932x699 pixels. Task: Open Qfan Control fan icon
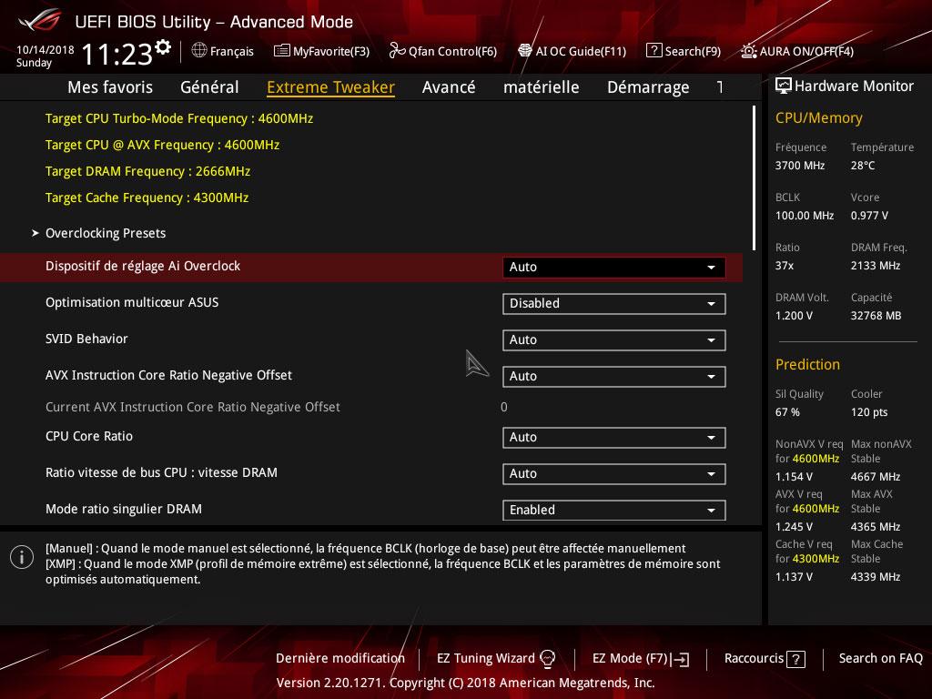[397, 51]
